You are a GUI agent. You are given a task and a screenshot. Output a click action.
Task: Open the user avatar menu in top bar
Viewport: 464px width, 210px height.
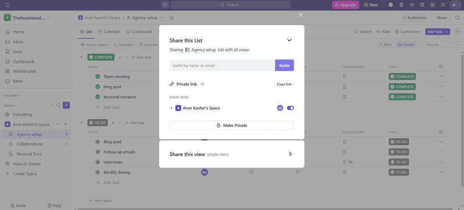pyautogui.click(x=455, y=5)
